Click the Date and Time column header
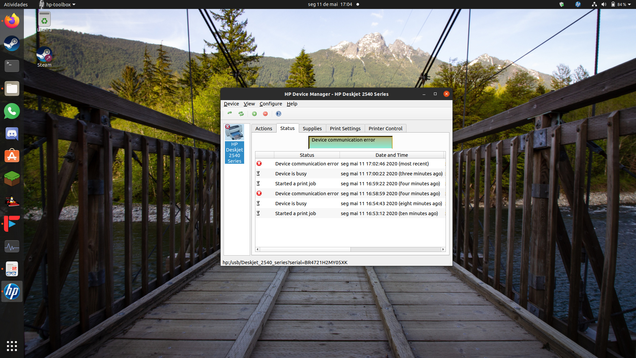 pyautogui.click(x=392, y=155)
